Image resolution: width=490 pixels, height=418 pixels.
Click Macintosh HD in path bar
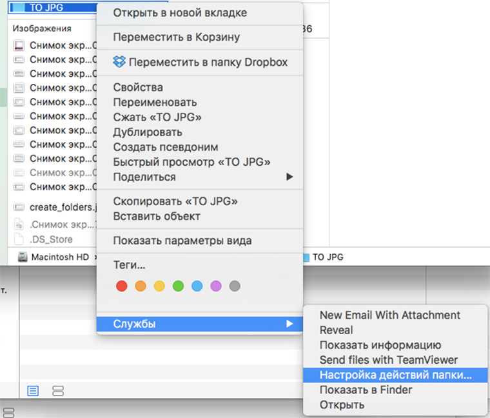click(x=60, y=257)
